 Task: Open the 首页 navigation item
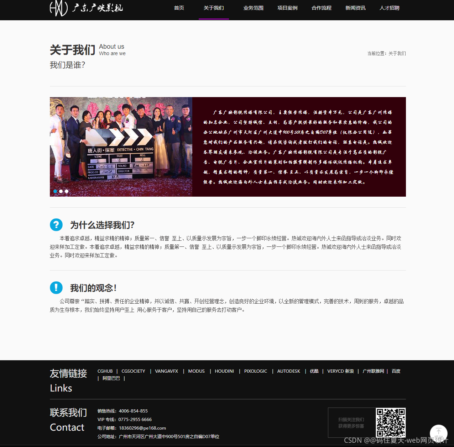(x=179, y=8)
